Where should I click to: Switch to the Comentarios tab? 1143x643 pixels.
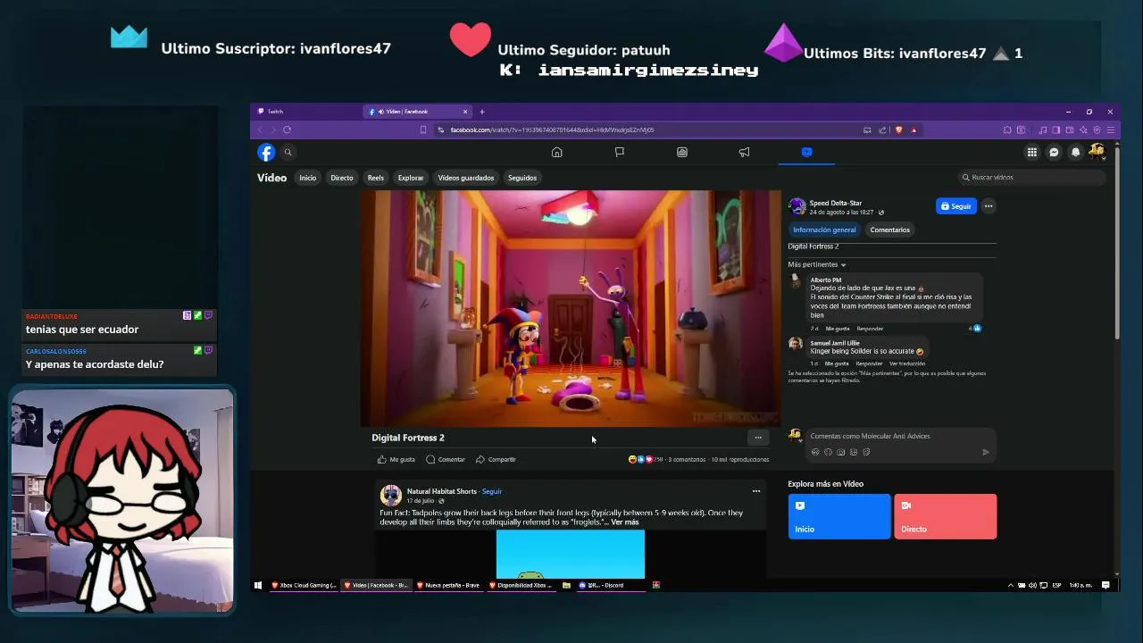(890, 230)
